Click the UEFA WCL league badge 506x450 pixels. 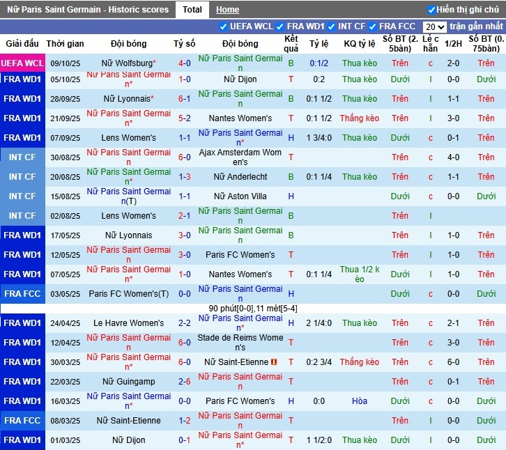(x=22, y=63)
